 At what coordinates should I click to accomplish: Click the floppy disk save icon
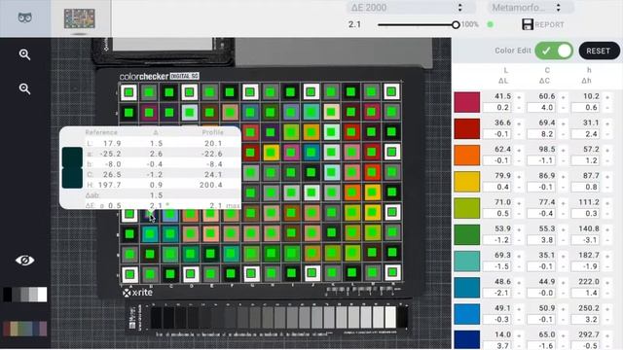[x=528, y=24]
